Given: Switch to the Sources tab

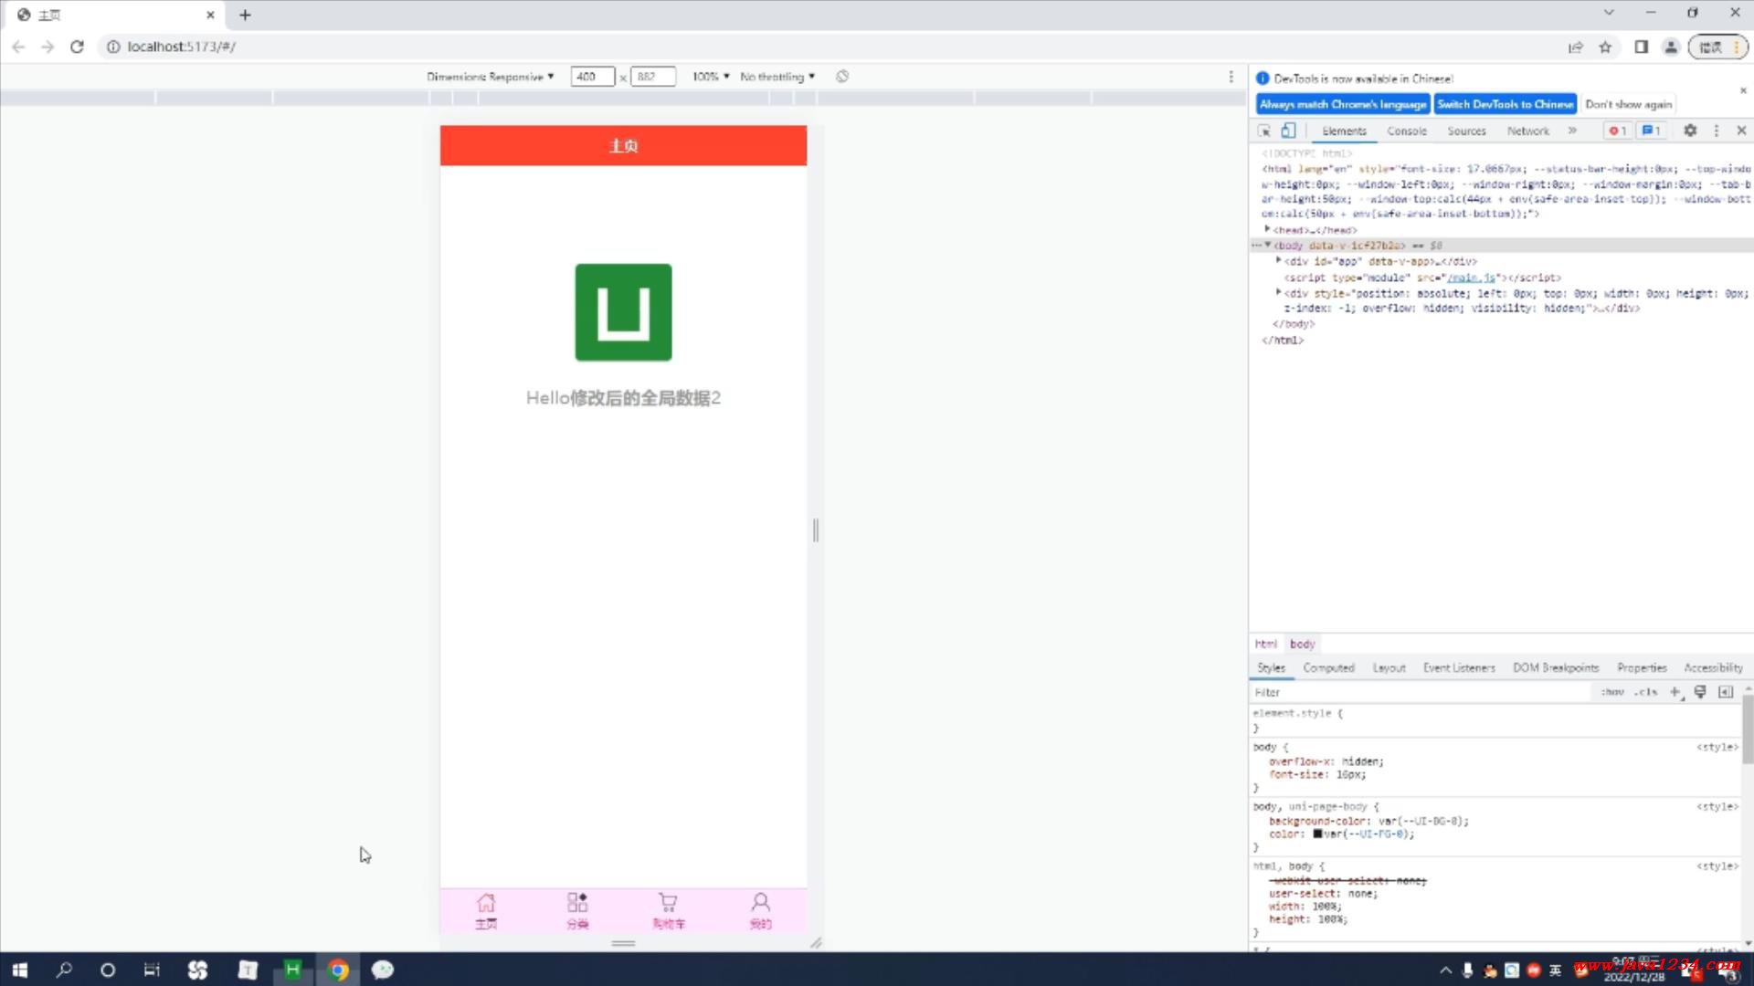Looking at the screenshot, I should point(1466,131).
